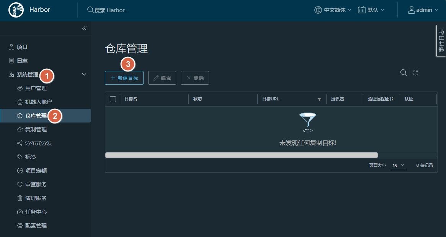This screenshot has width=446, height=237.
Task: Click the 系统管理 administration icon
Action: (x=11, y=74)
